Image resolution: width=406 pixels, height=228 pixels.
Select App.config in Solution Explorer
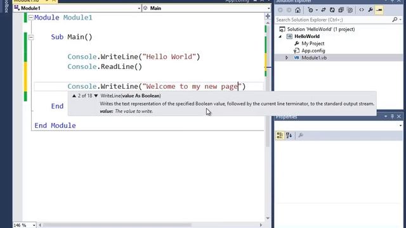[313, 51]
